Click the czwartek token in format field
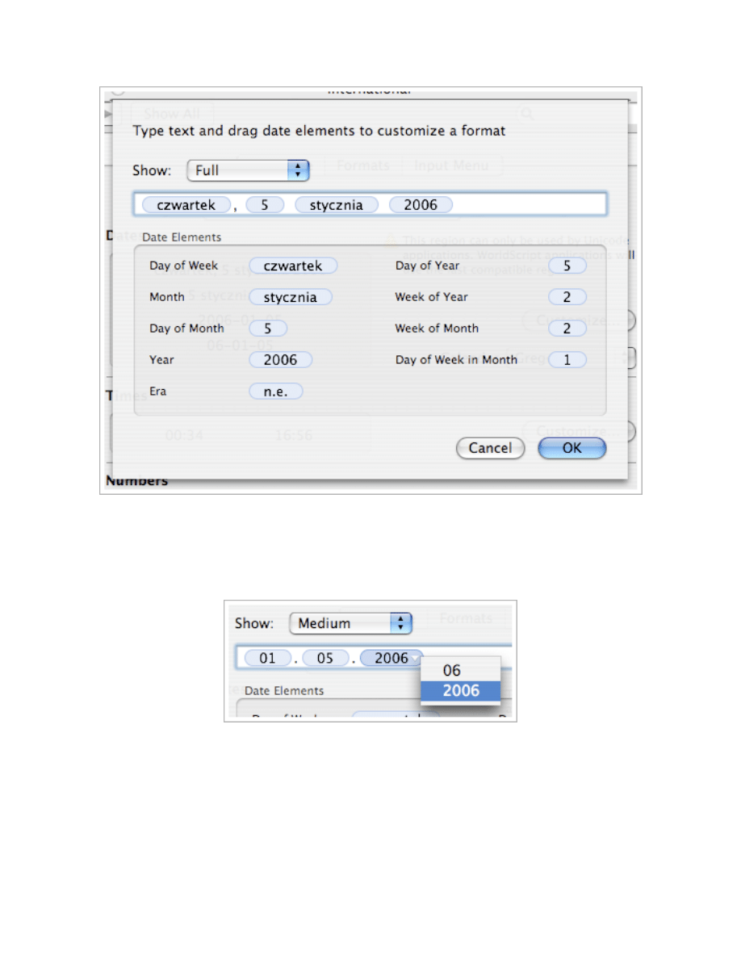The width and height of the screenshot is (741, 959). coord(186,205)
